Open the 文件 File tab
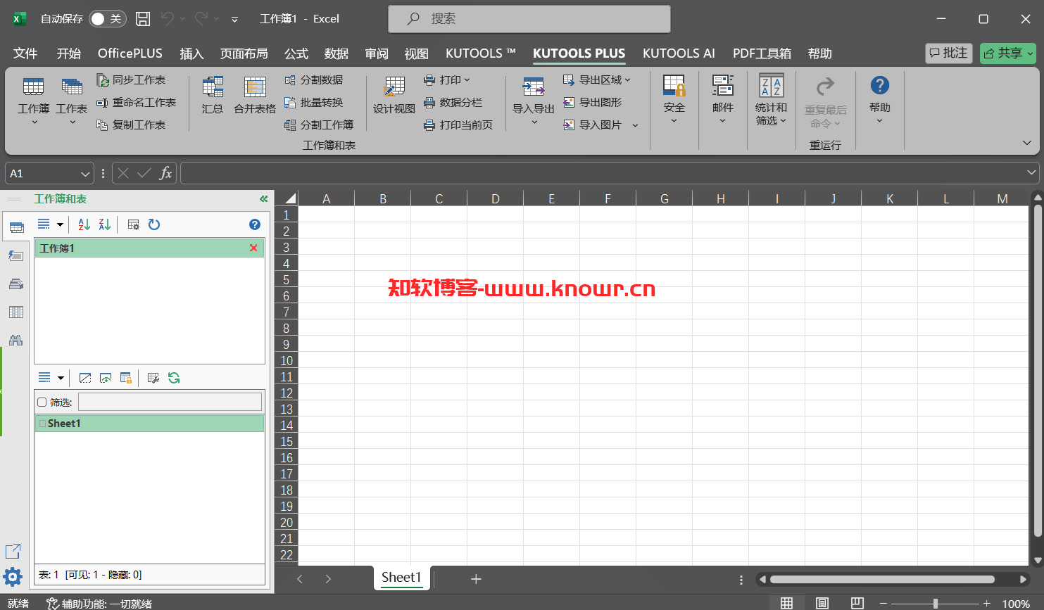This screenshot has width=1044, height=610. click(25, 53)
